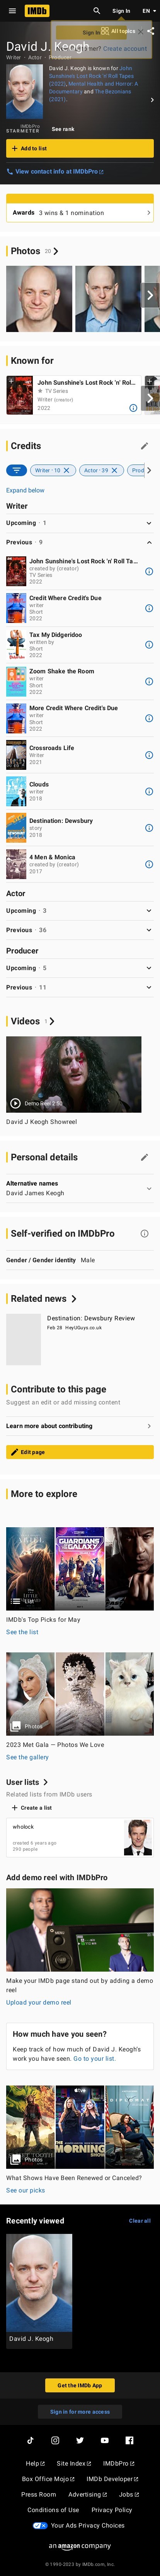
Task: Remove the Writer filter chip
Action: [x=66, y=470]
